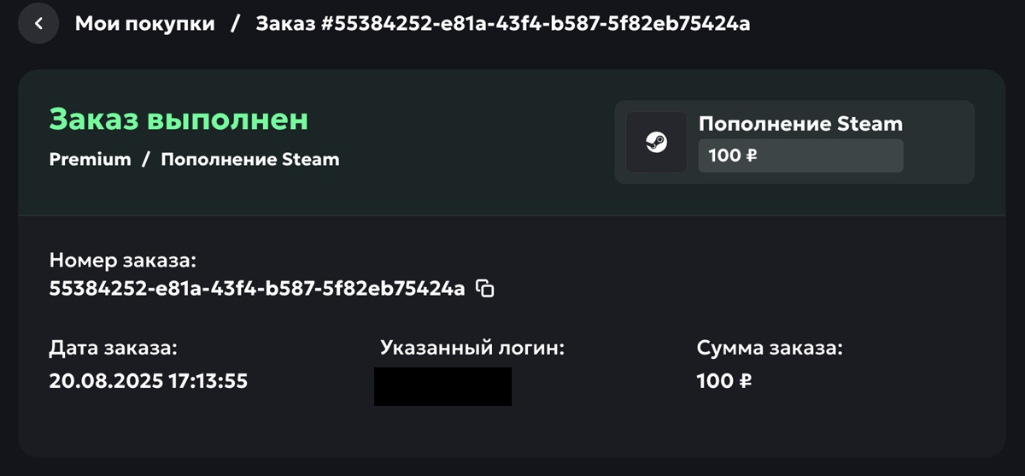
Task: Select the 100 ₽ order sum value
Action: (724, 380)
